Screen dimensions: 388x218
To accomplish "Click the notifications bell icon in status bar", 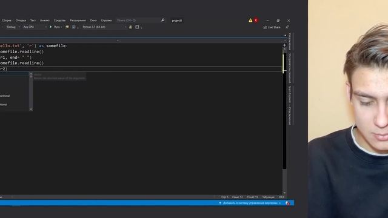I will pyautogui.click(x=287, y=203).
